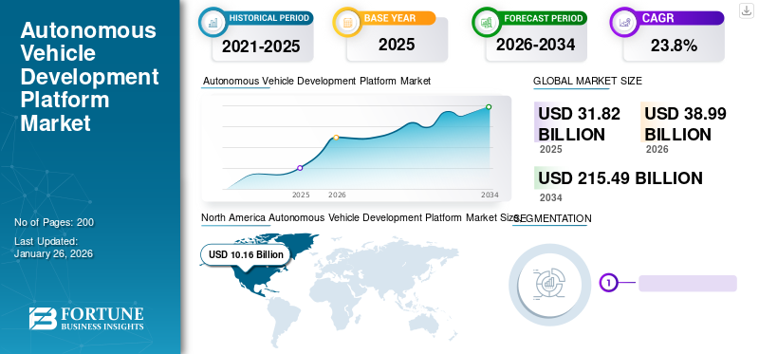Click the purple number 1 circle
Viewport: 759px width, 354px height.
pos(608,283)
